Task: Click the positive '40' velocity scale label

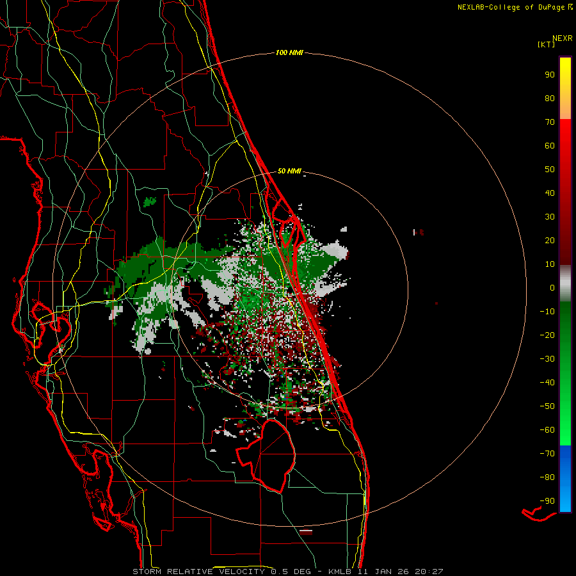Action: [x=550, y=193]
